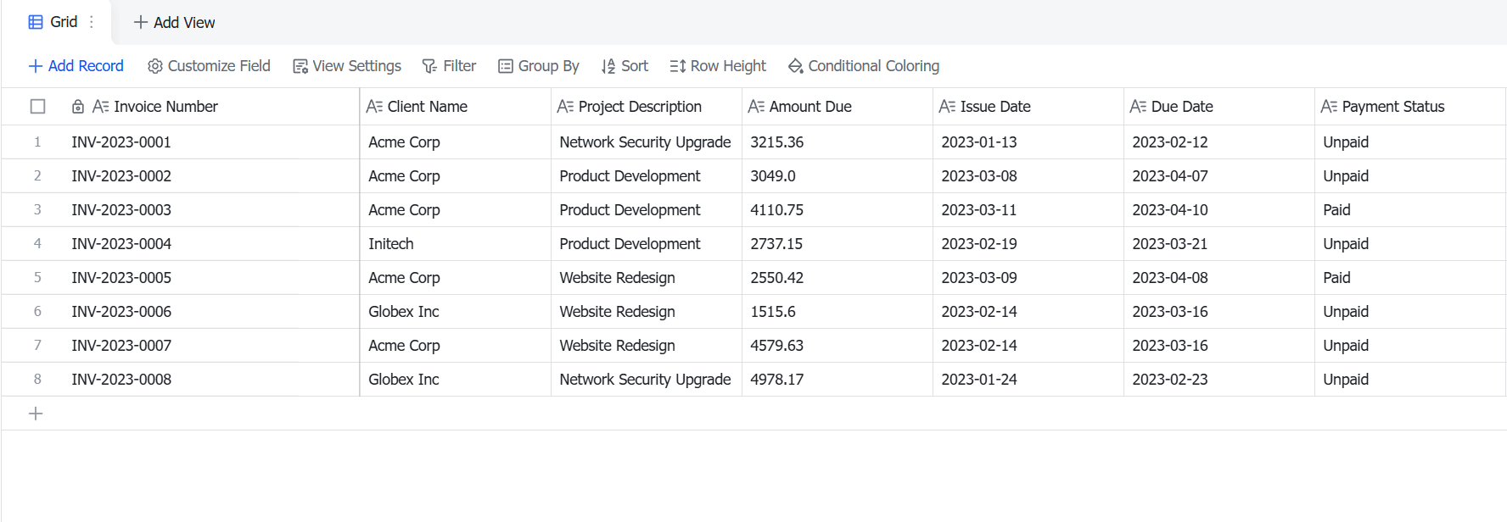1507x522 pixels.
Task: Open the Row Height menu
Action: click(718, 66)
